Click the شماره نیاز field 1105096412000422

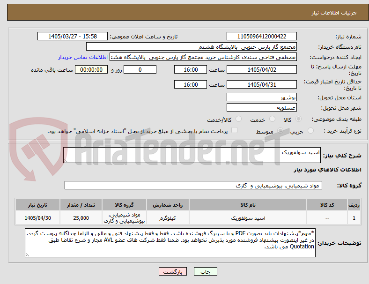point(261,36)
